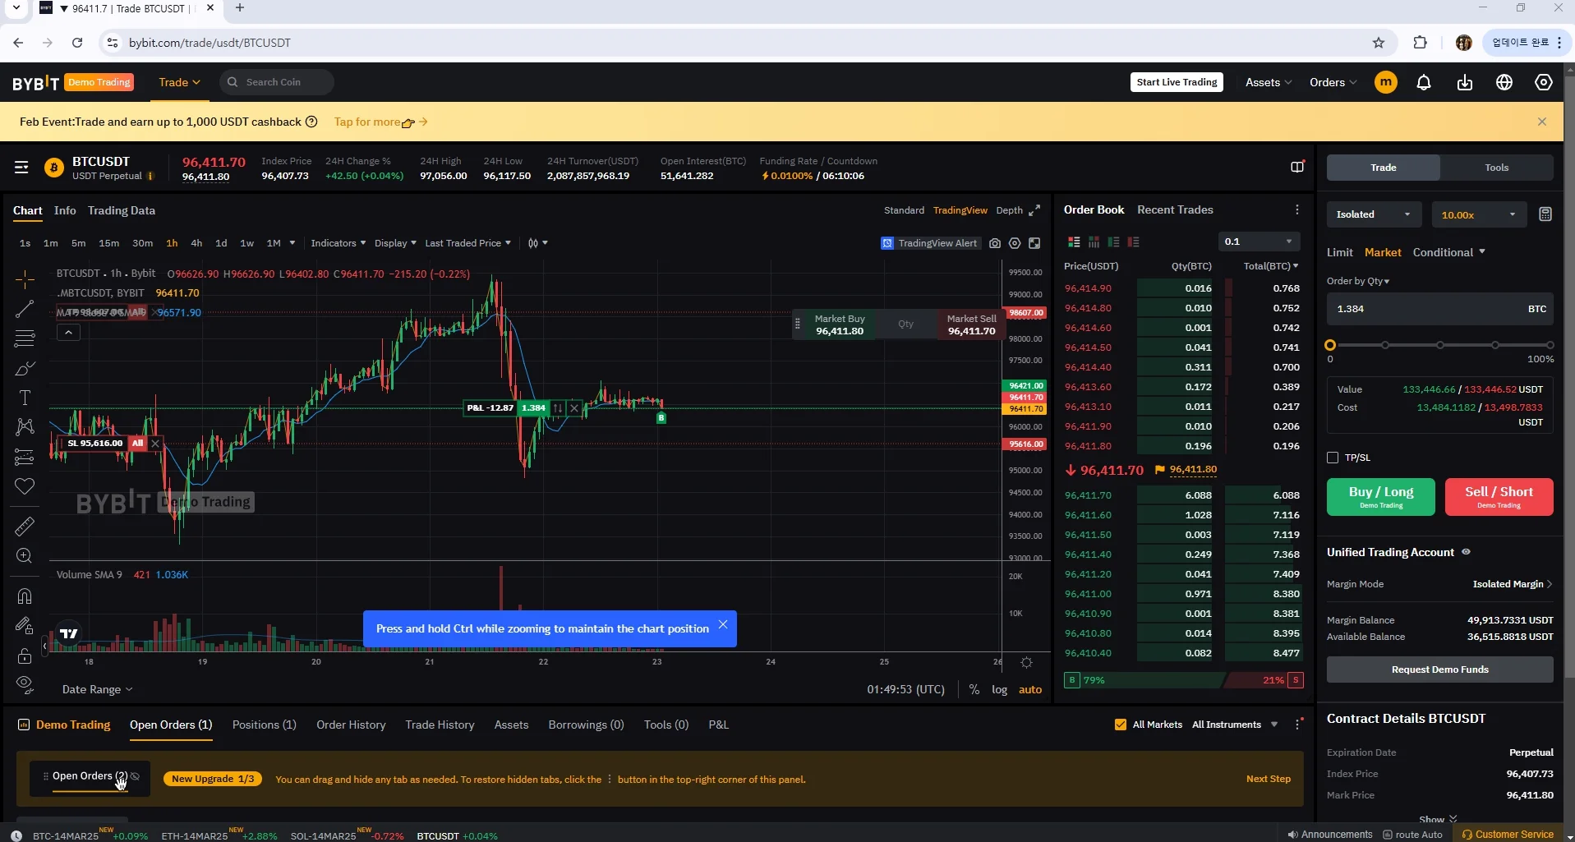Image resolution: width=1575 pixels, height=842 pixels.
Task: Activate the chart zoom-in tool
Action: click(25, 556)
